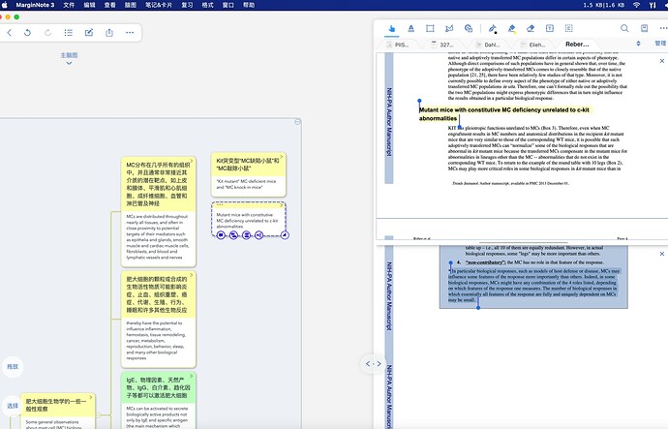Open the MarginNote 3 app menu
The height and width of the screenshot is (429, 668).
35,5
